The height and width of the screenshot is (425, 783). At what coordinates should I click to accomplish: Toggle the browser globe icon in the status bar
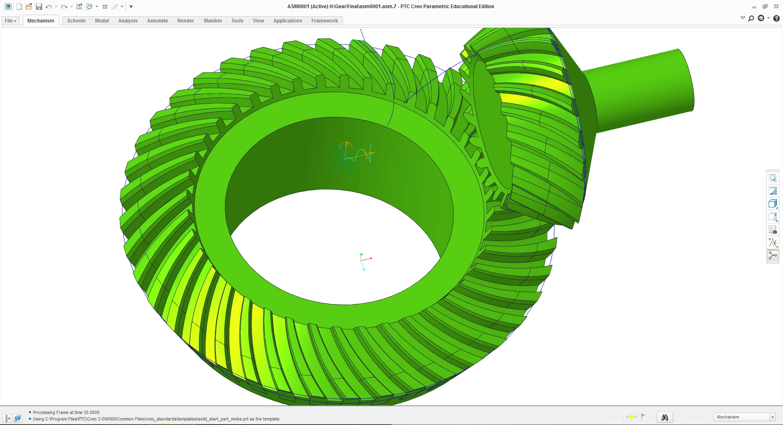(18, 418)
